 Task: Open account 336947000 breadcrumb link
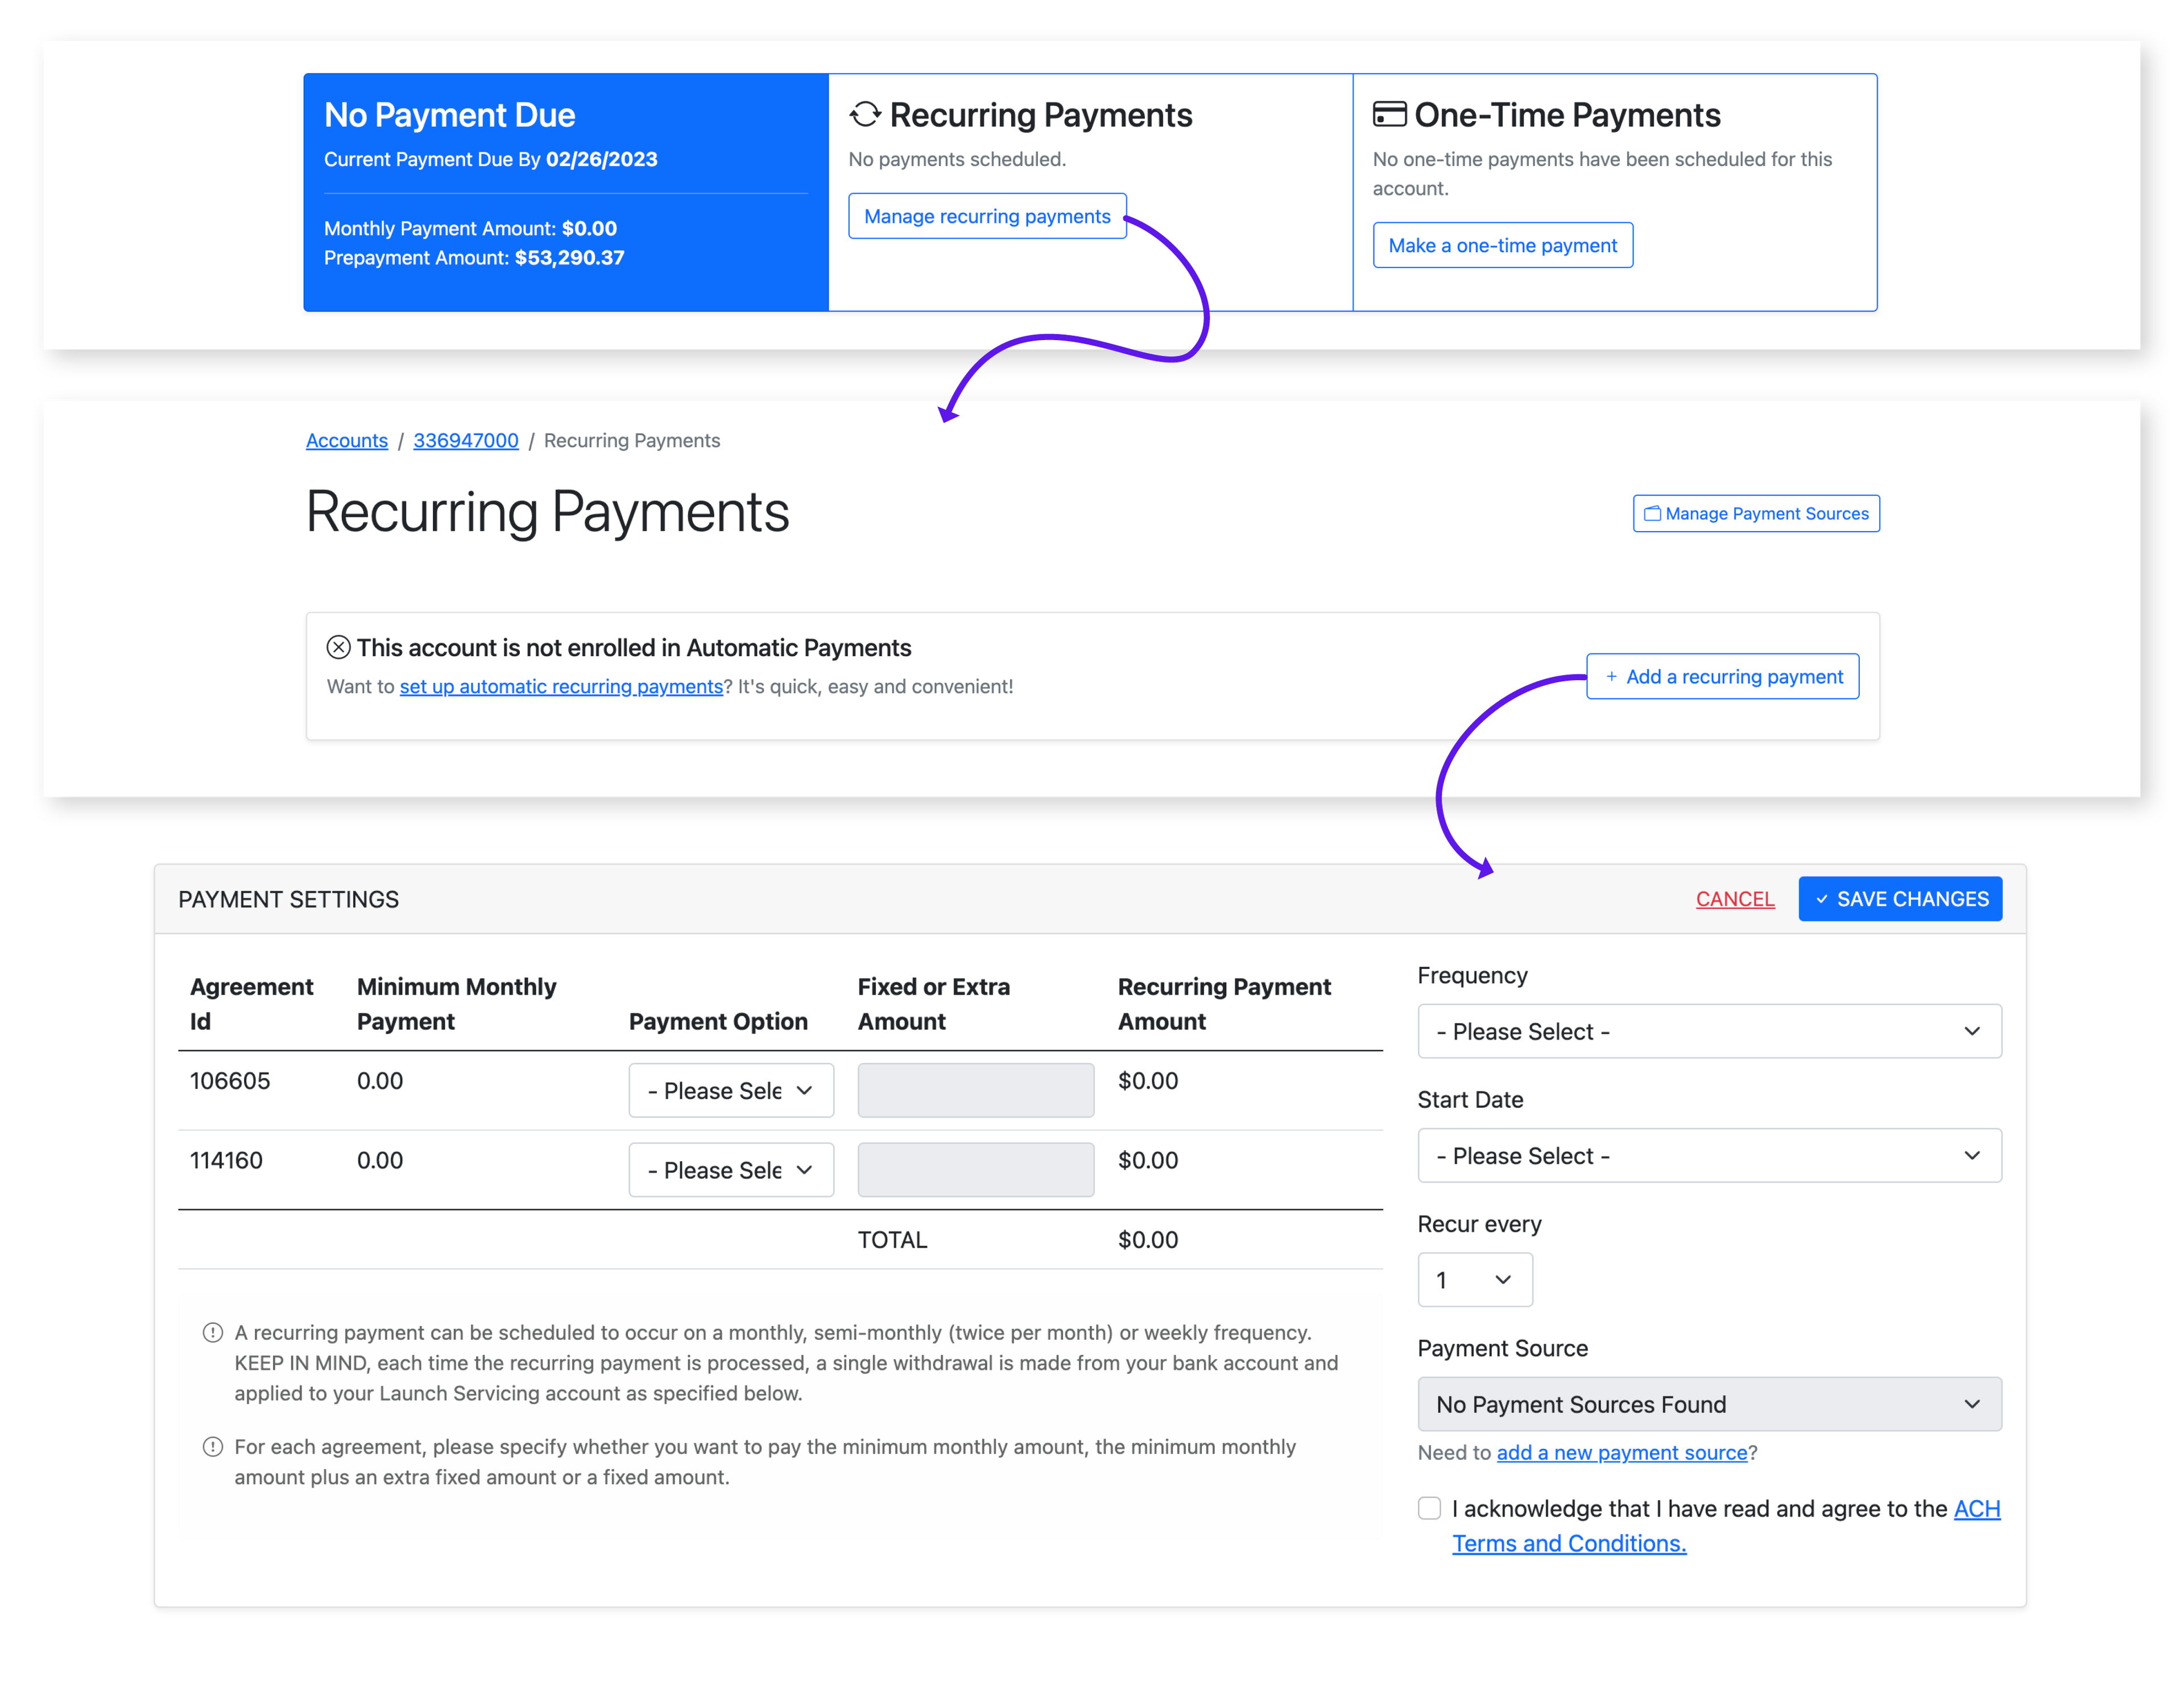[466, 441]
